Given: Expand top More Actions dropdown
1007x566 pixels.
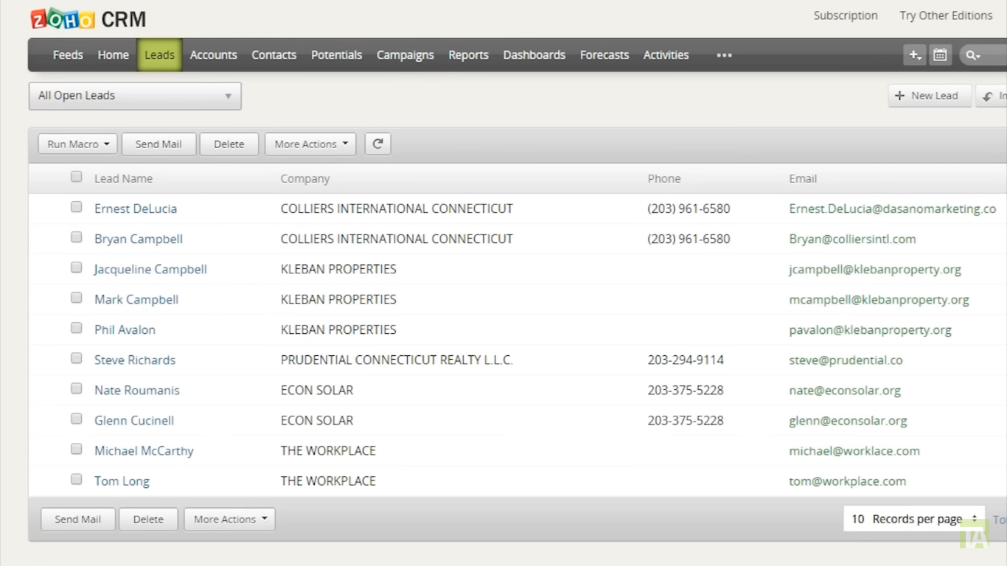Looking at the screenshot, I should [310, 144].
